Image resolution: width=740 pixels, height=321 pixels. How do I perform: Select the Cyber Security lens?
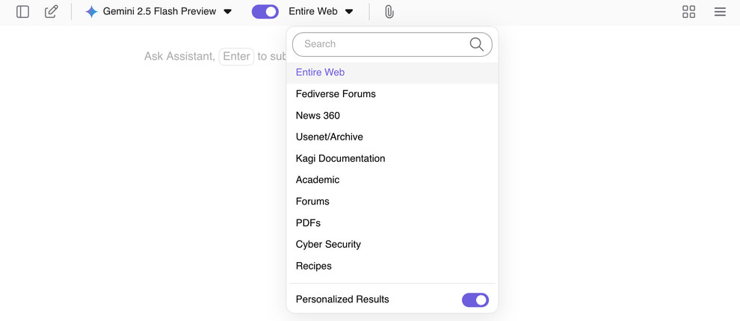(x=328, y=244)
